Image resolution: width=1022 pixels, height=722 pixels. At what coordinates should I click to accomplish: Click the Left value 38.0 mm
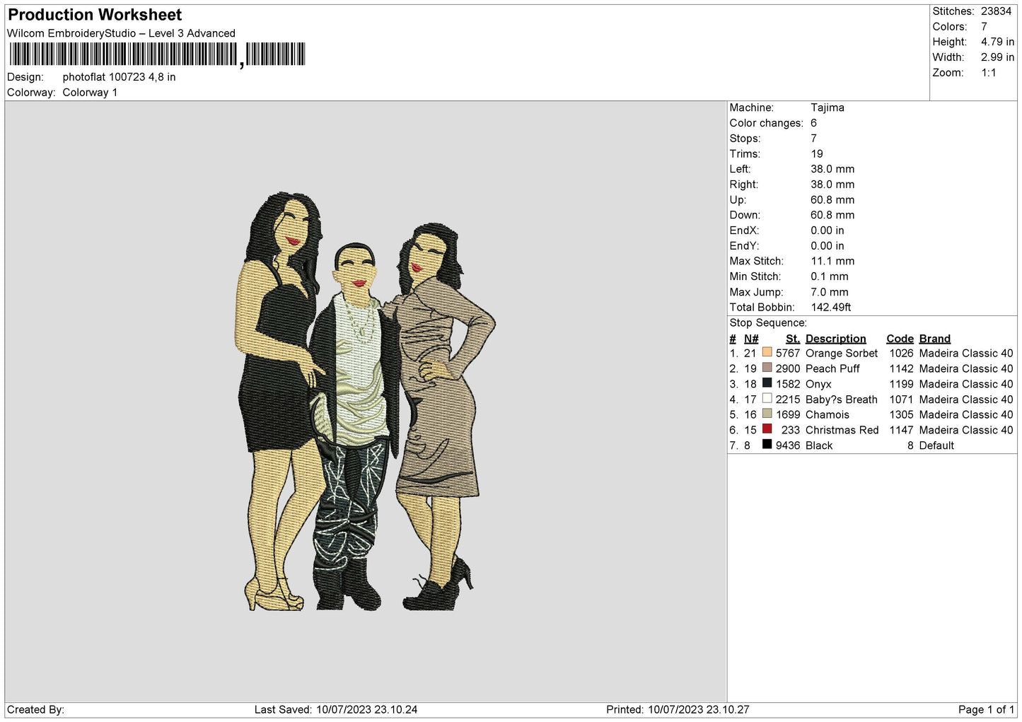(832, 169)
